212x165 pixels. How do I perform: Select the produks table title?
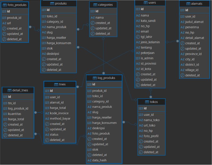61,3
